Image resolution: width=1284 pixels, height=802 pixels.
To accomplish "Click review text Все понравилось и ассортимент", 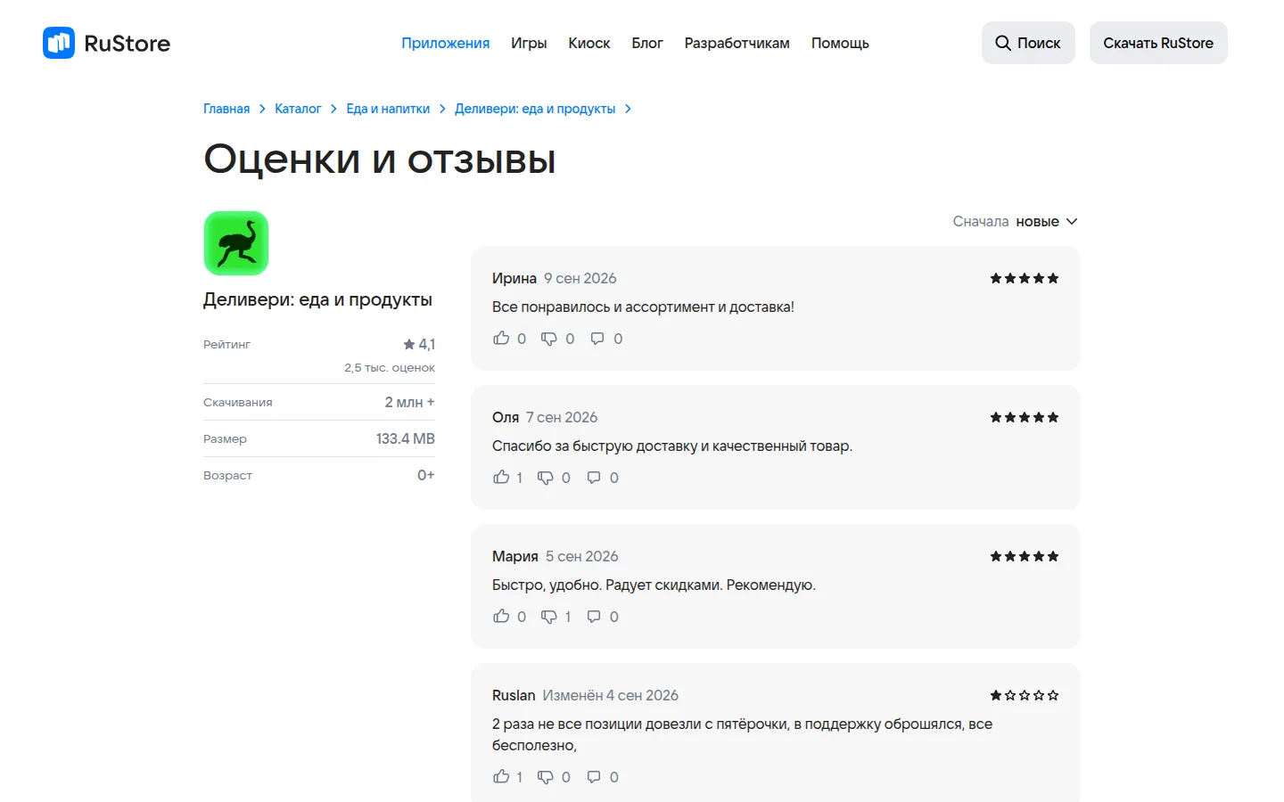I will click(643, 307).
